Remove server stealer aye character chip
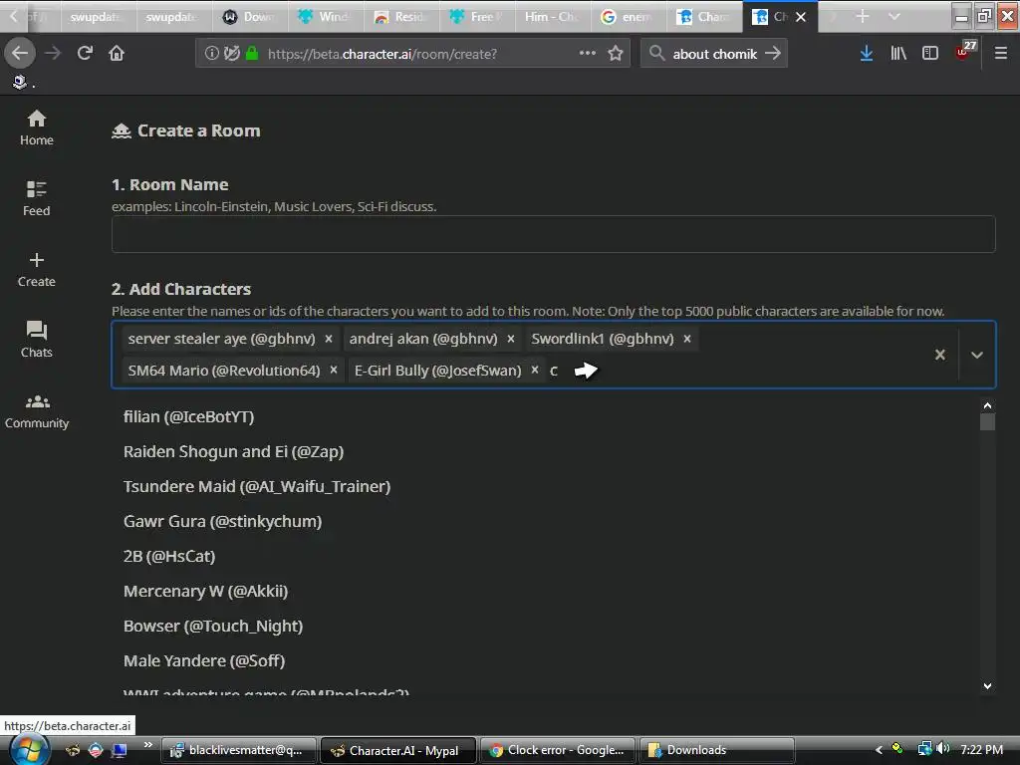 pos(329,339)
